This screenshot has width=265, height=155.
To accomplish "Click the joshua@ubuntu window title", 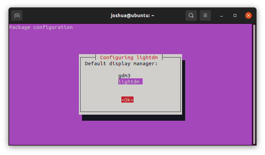I will click(132, 15).
